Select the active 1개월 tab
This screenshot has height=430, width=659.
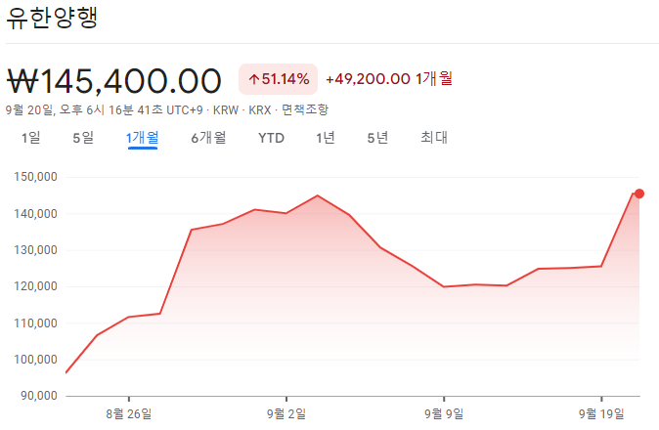pos(143,138)
